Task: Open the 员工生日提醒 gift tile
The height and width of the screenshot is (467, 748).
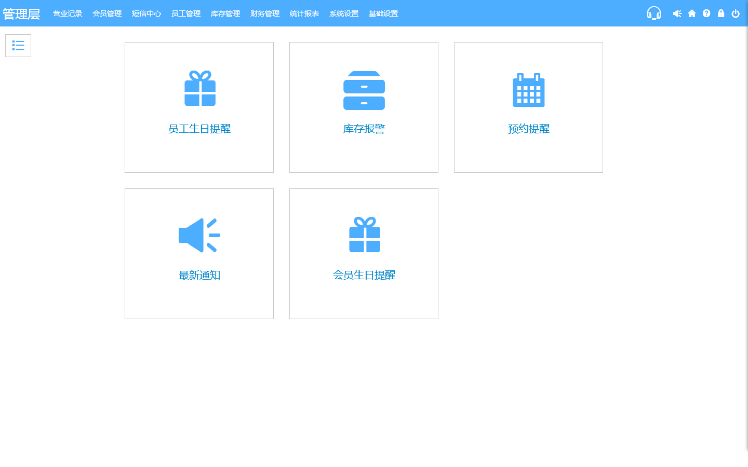Action: pos(199,107)
